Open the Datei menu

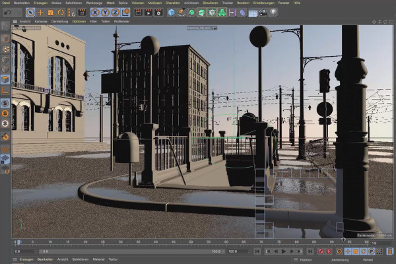coord(6,3)
